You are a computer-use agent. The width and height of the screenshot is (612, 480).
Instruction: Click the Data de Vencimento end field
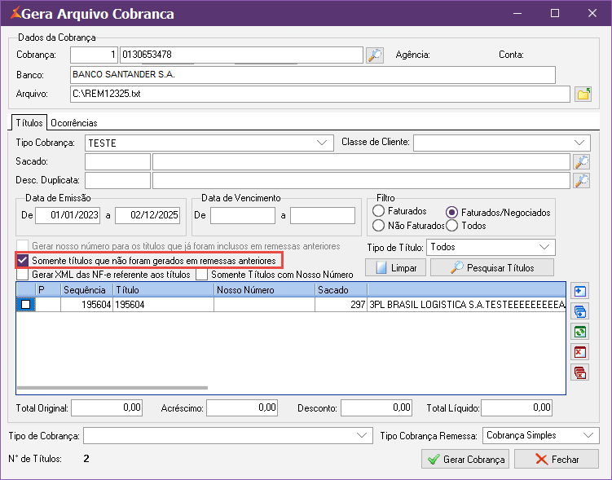point(323,215)
